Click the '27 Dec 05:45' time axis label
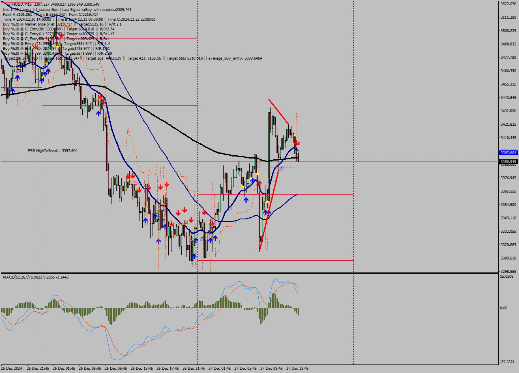The width and height of the screenshot is (519, 373). tap(246, 369)
